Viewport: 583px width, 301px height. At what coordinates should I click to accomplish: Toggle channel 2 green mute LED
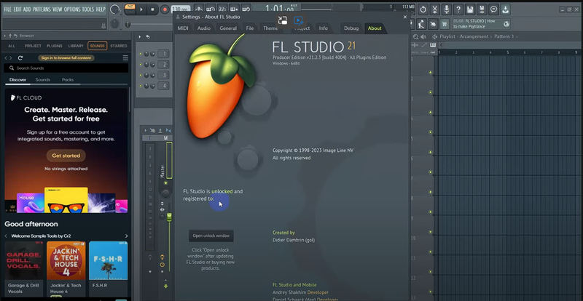[x=141, y=65]
